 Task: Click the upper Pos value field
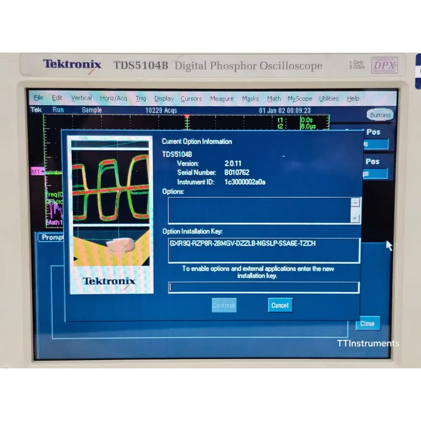(376, 144)
